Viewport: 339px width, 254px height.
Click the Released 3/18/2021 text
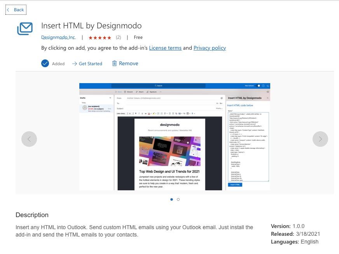[295, 234]
